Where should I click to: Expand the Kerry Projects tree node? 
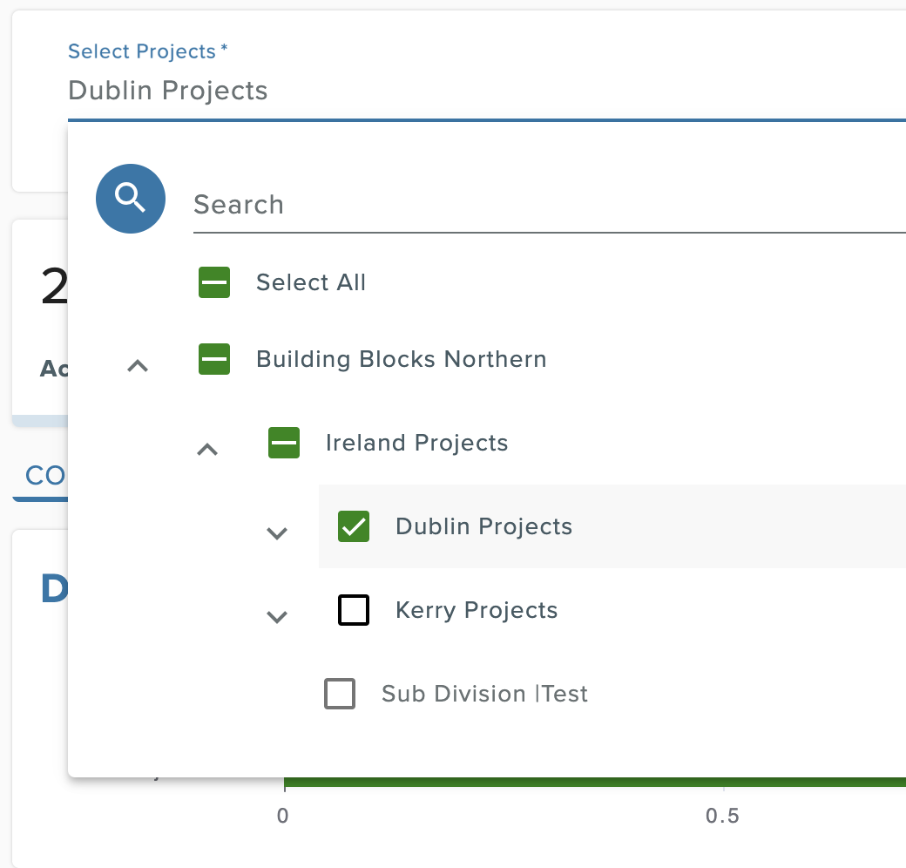tap(277, 617)
